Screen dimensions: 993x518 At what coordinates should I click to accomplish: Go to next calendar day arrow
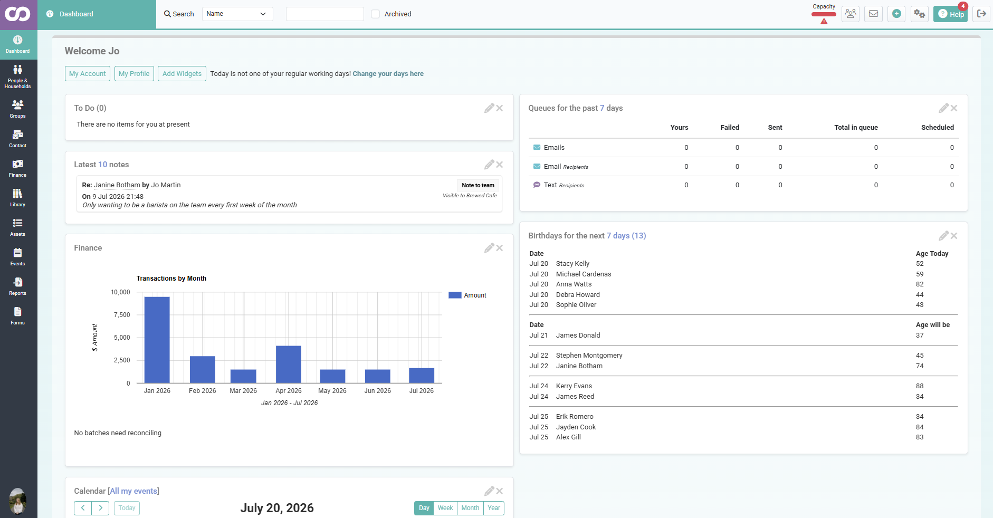tap(100, 508)
